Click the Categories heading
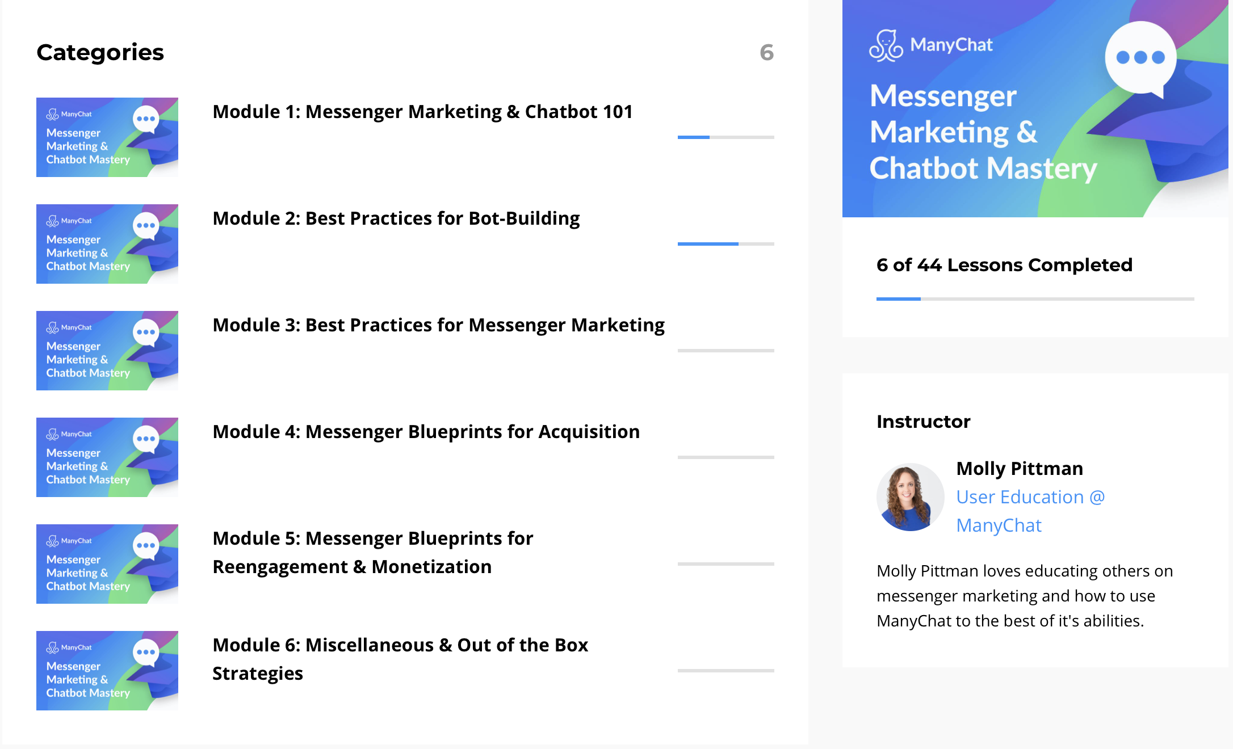 point(100,52)
